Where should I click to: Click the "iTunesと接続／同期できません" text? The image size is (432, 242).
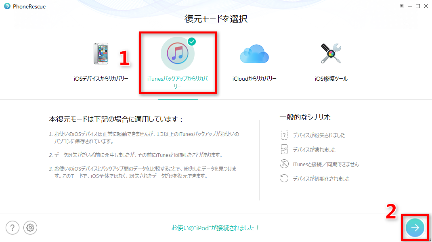point(326,165)
